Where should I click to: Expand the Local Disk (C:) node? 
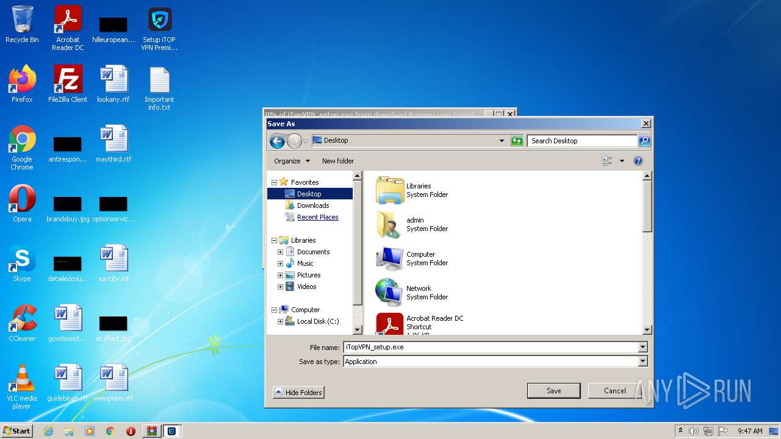click(280, 321)
